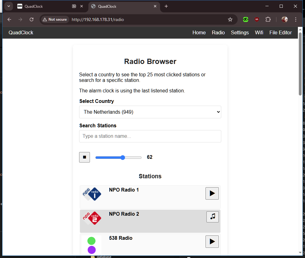Click the uBlock Origin extension icon
The width and height of the screenshot is (305, 258).
pyautogui.click(x=256, y=19)
